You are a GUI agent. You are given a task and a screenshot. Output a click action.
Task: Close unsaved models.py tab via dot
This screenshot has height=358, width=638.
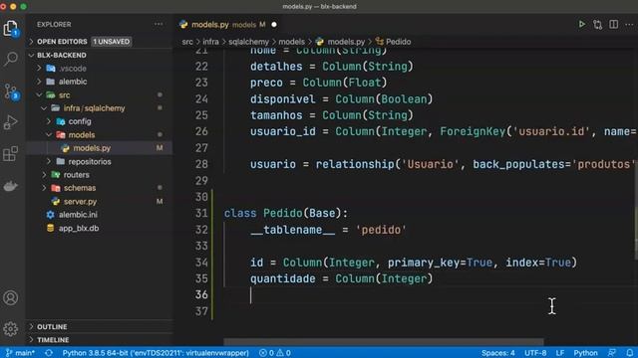pyautogui.click(x=274, y=25)
